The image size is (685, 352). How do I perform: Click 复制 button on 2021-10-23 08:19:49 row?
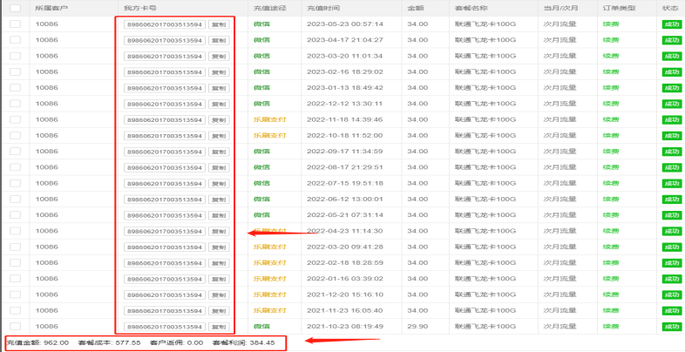[219, 327]
